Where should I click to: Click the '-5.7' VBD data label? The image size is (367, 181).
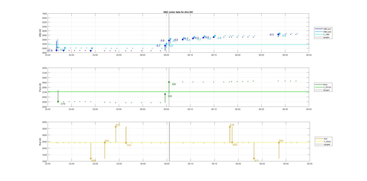point(158,46)
